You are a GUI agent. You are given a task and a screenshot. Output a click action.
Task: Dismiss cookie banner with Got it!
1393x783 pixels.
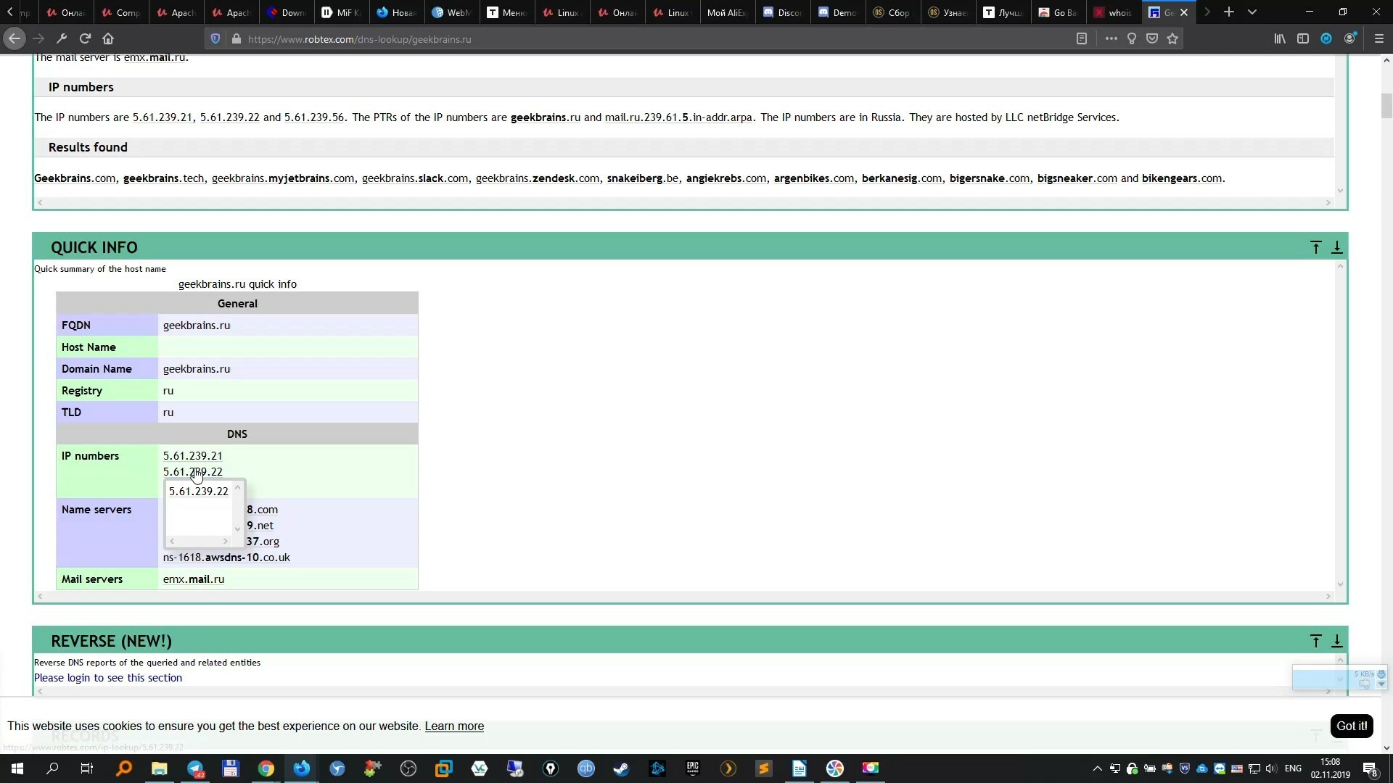1352,726
